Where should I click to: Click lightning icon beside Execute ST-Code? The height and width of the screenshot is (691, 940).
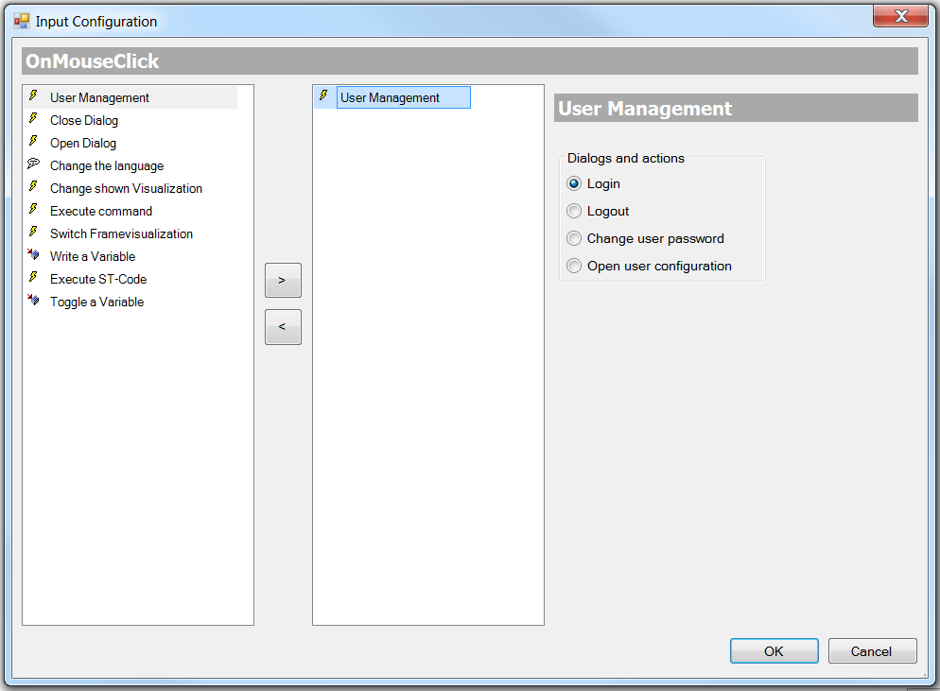pyautogui.click(x=34, y=278)
